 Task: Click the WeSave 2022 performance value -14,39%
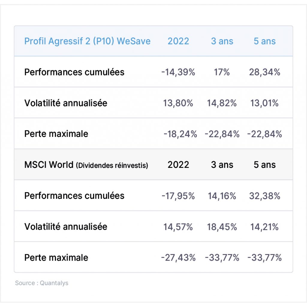coord(178,72)
